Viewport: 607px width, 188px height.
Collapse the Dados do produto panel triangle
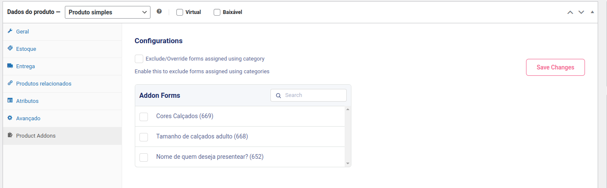[592, 12]
